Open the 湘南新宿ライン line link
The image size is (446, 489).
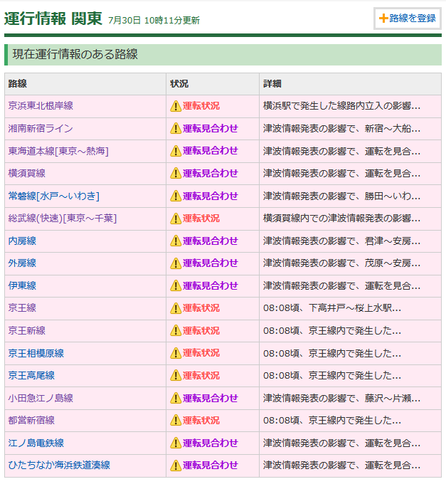41,128
